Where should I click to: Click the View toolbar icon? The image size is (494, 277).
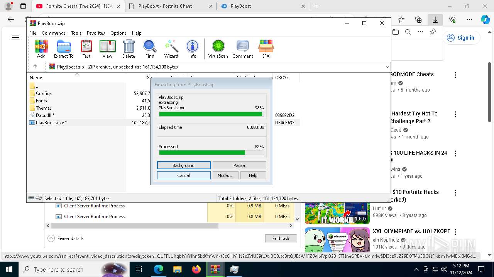pos(107,49)
